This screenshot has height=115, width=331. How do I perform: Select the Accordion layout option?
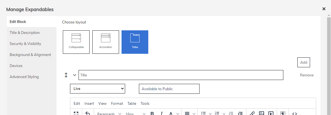106,42
